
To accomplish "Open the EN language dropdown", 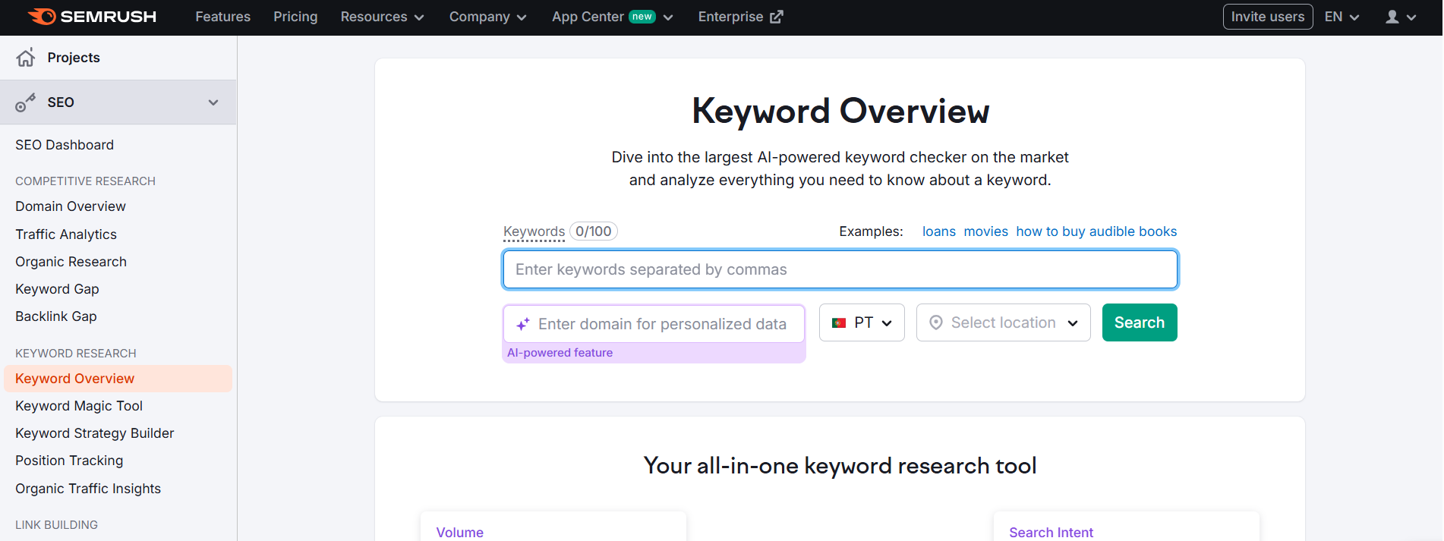I will (x=1342, y=17).
